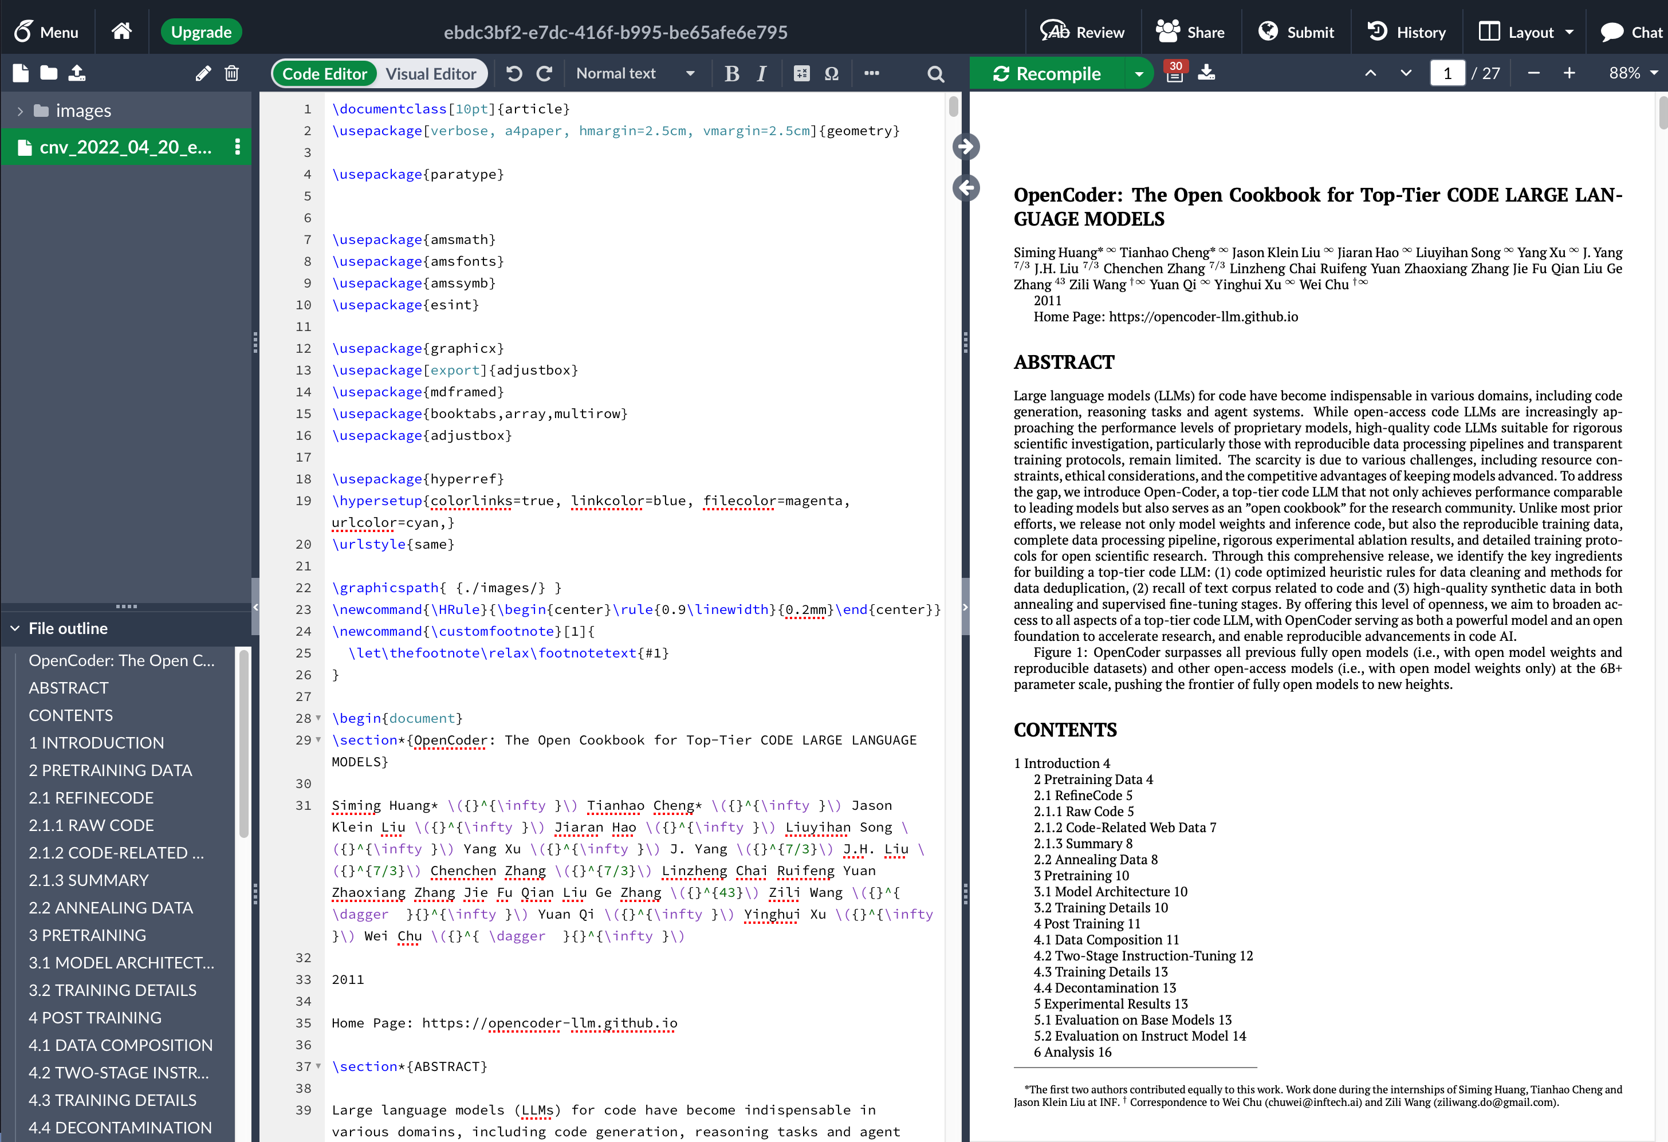Insert a symbol with omega icon

pos(832,73)
